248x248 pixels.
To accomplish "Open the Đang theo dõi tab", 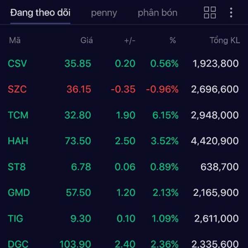I will 41,12.
